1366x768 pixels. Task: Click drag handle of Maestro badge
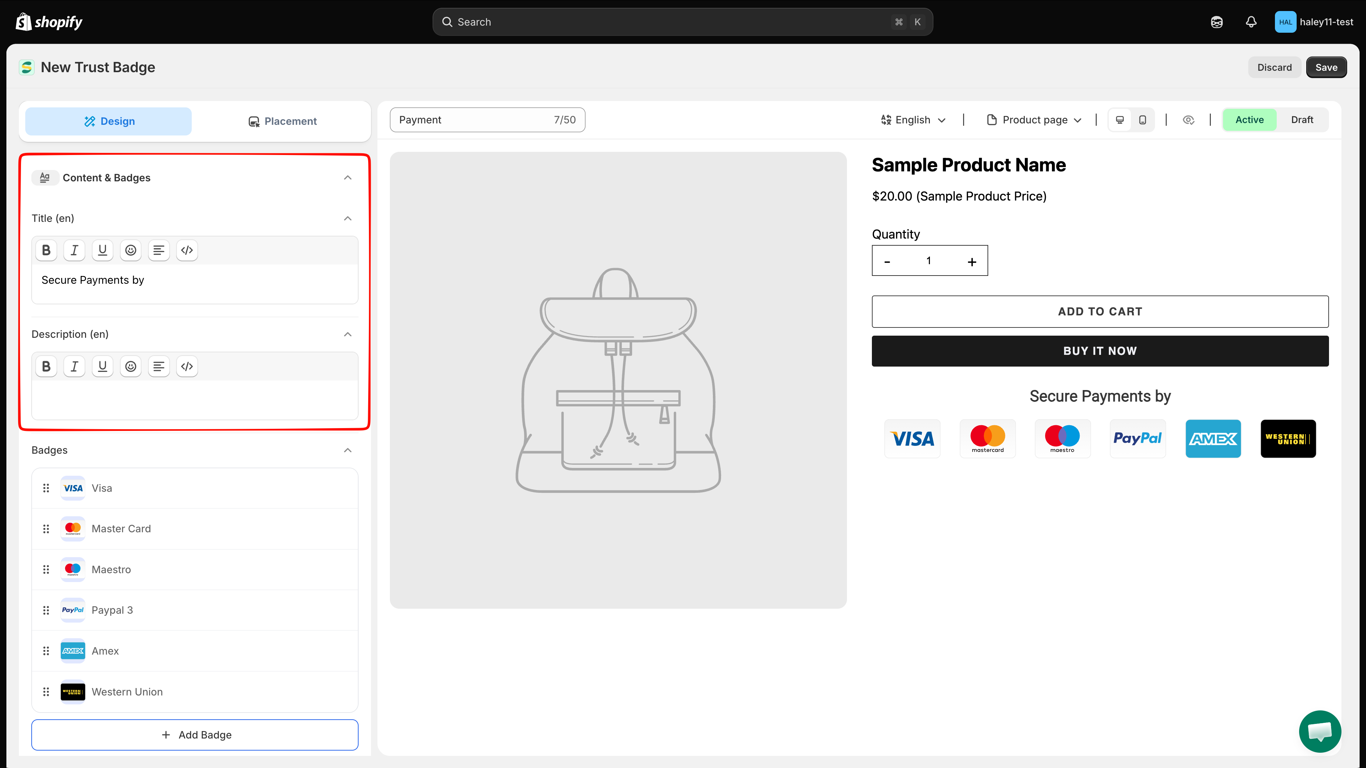tap(46, 570)
